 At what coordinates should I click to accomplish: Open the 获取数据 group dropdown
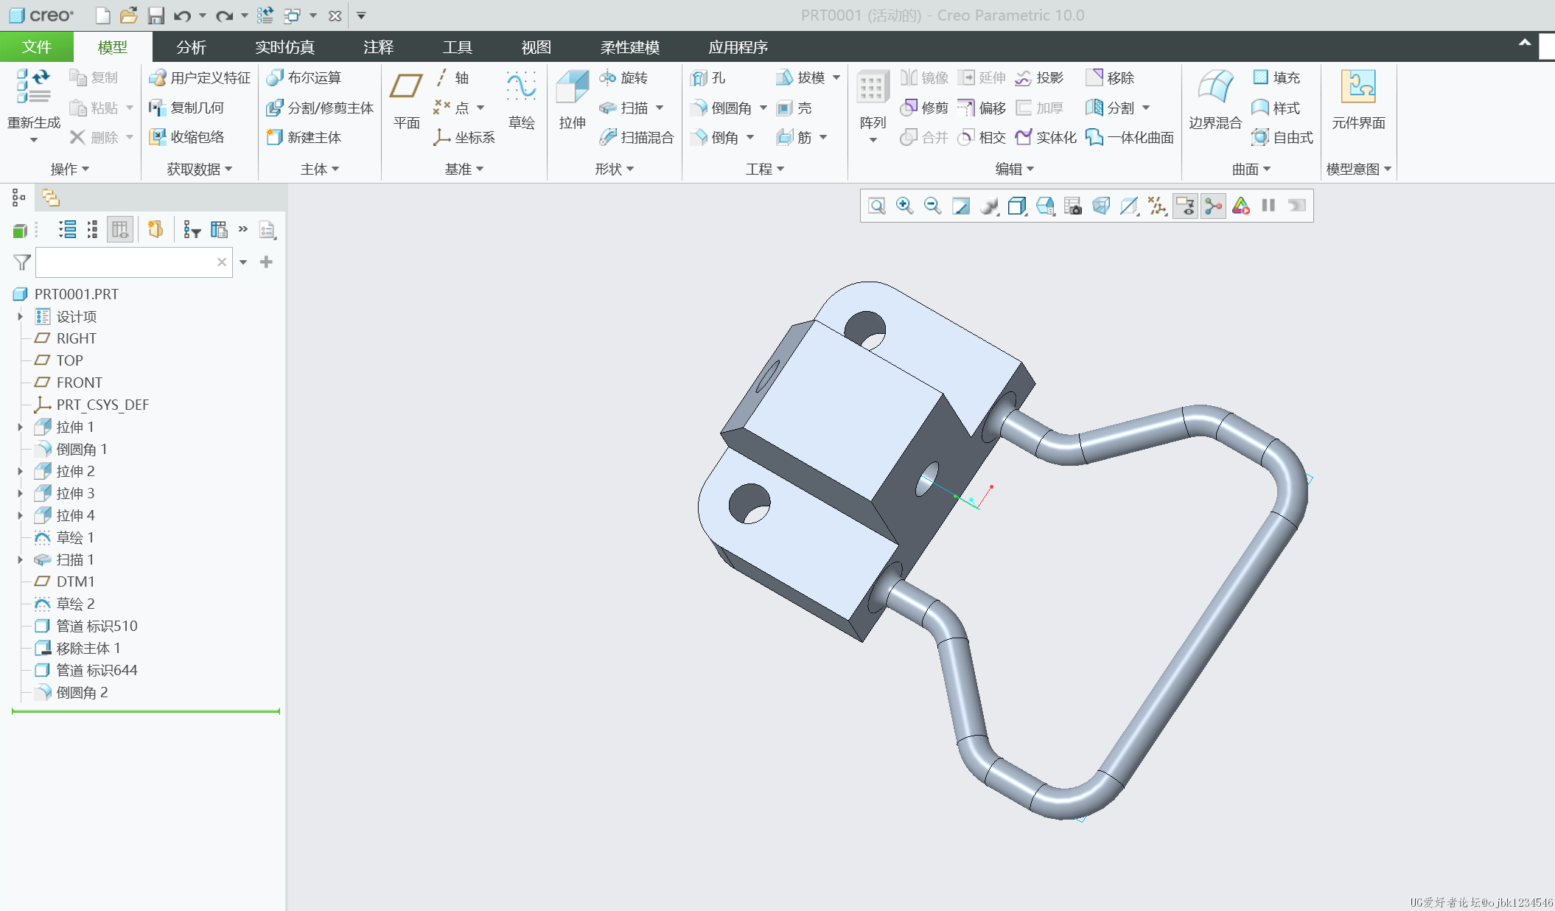click(199, 169)
